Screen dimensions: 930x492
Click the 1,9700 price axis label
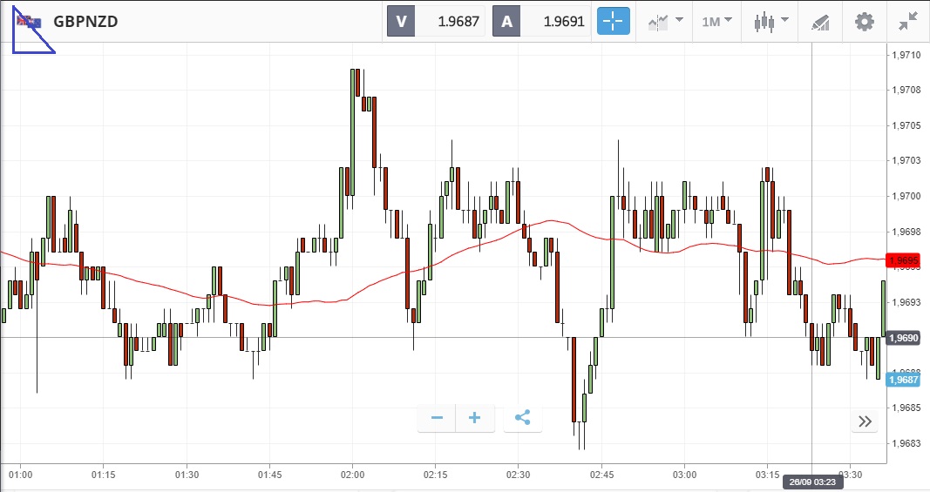tap(906, 196)
